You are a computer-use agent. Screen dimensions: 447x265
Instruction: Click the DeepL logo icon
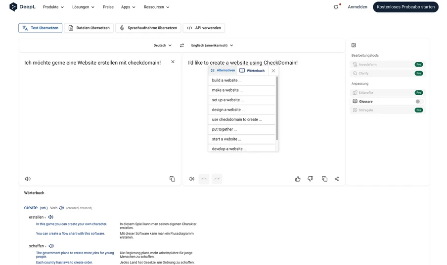[x=13, y=7]
